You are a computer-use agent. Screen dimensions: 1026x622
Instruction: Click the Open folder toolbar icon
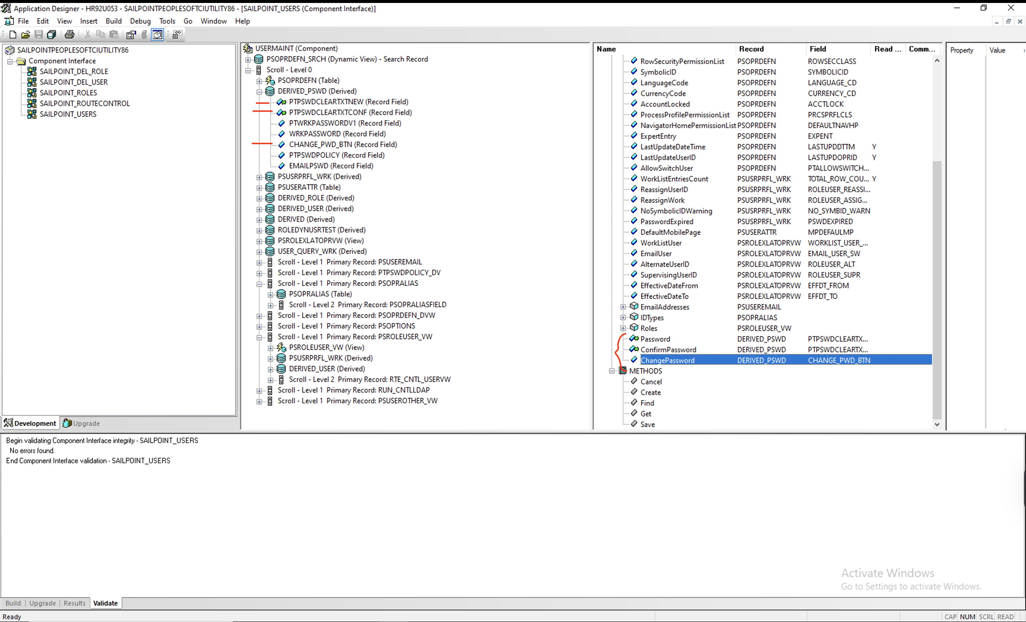point(26,34)
